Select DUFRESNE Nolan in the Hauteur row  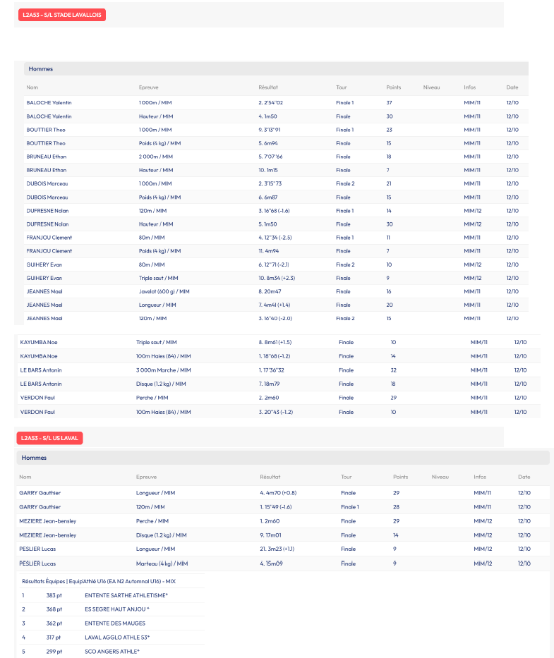(x=47, y=224)
